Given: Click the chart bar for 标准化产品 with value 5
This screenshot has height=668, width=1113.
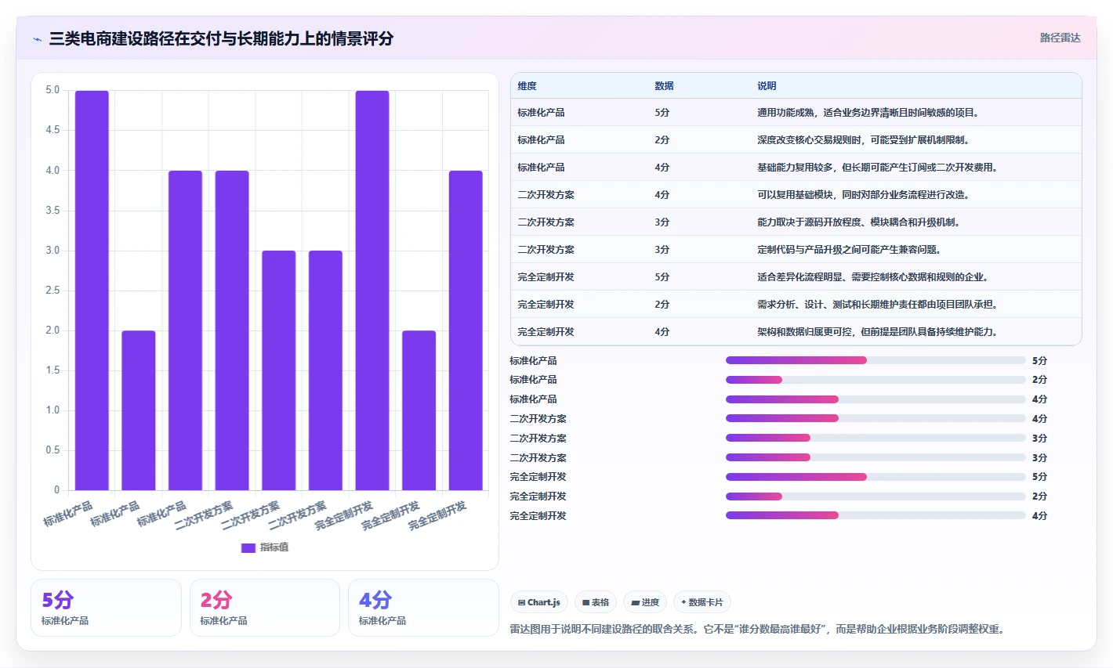Looking at the screenshot, I should tap(92, 291).
